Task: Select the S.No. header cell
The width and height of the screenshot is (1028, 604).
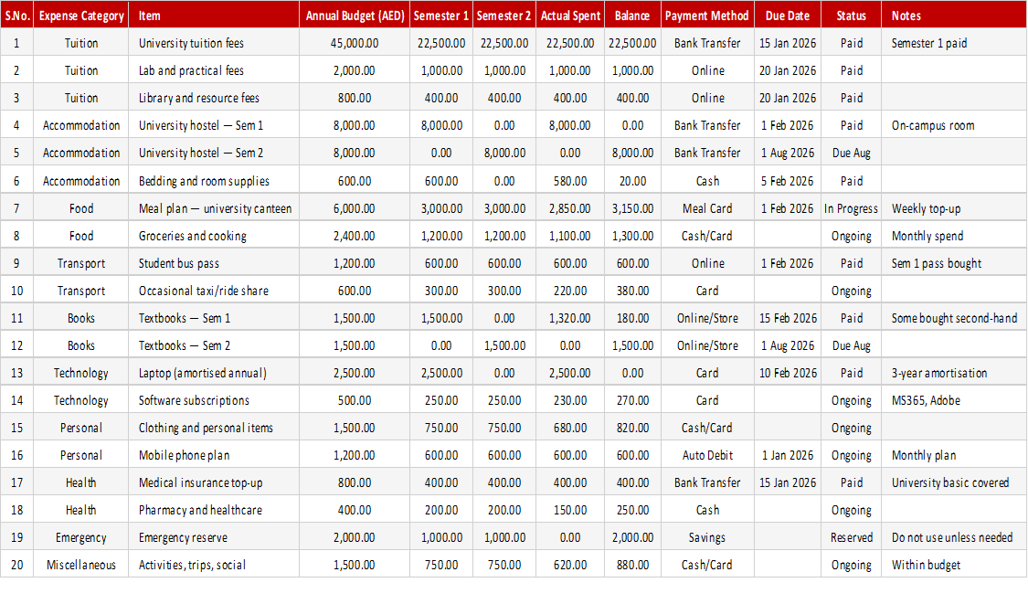Action: coord(17,16)
